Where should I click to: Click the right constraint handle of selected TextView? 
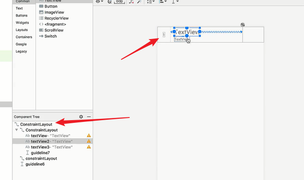tap(200, 31)
